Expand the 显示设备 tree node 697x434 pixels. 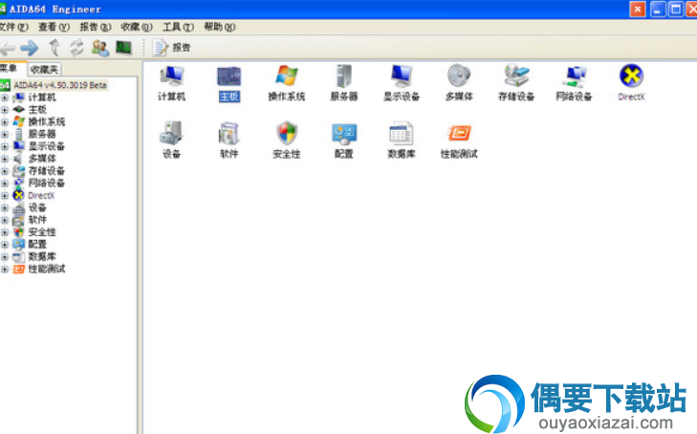[5, 146]
